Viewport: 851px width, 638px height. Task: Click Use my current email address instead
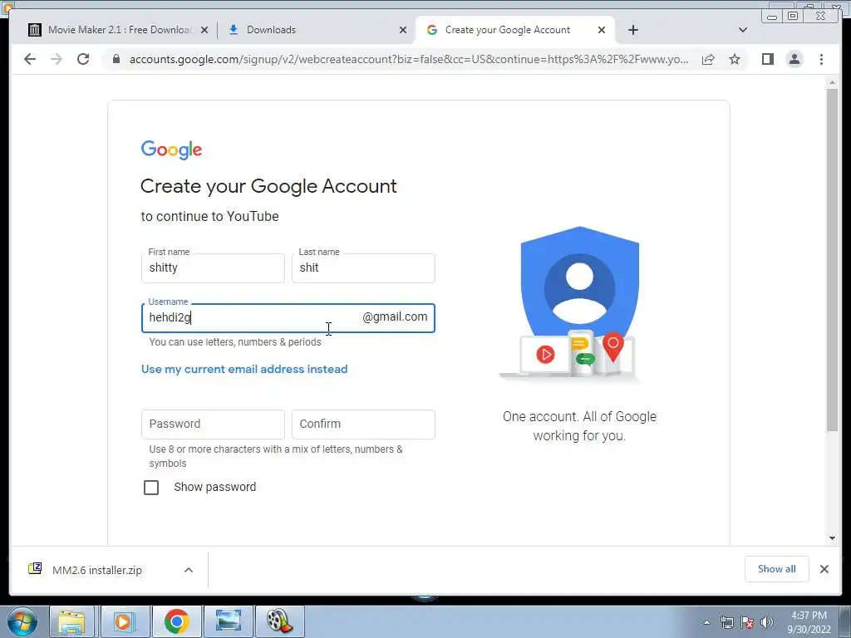[244, 369]
